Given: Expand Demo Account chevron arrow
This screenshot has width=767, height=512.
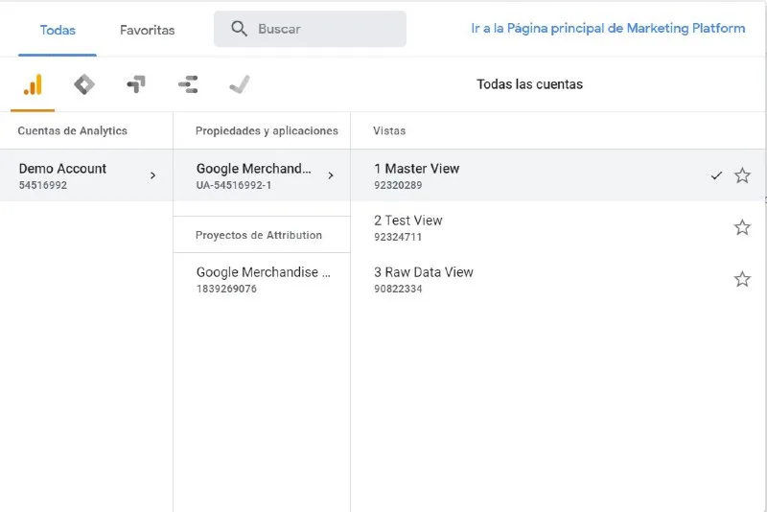Looking at the screenshot, I should (153, 175).
